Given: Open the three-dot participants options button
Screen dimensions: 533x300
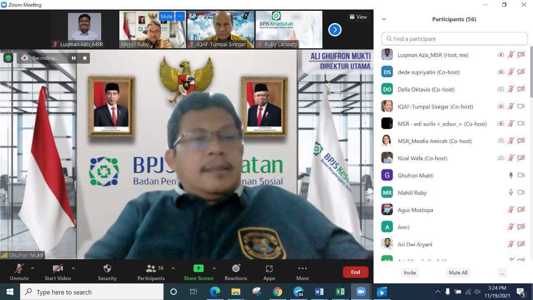Looking at the screenshot, I should pyautogui.click(x=502, y=273).
